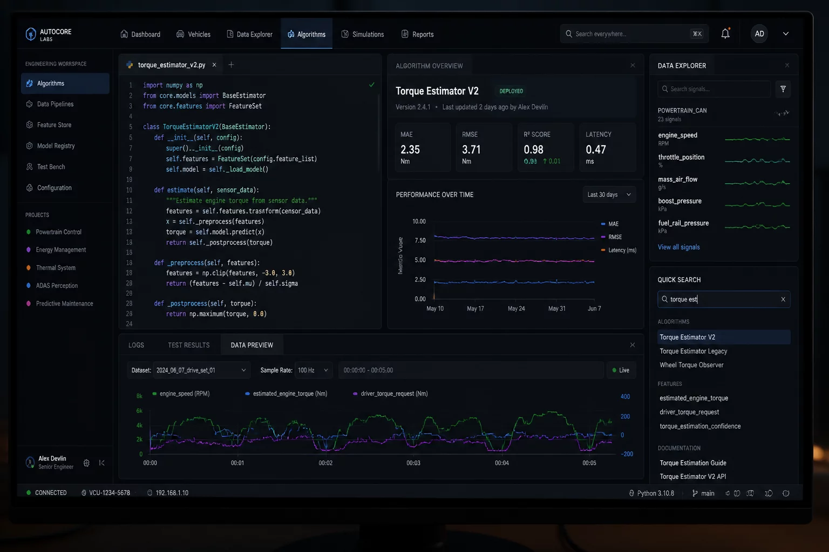This screenshot has height=552, width=829.
Task: Clear the Quick Search text with X
Action: [783, 299]
